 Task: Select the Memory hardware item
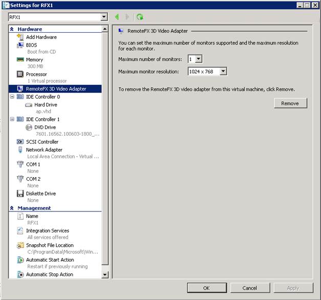[x=34, y=60]
